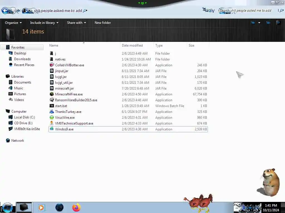The image size is (285, 213).
Task: Click the lwjgl_util.jar file icon
Action: click(x=52, y=82)
